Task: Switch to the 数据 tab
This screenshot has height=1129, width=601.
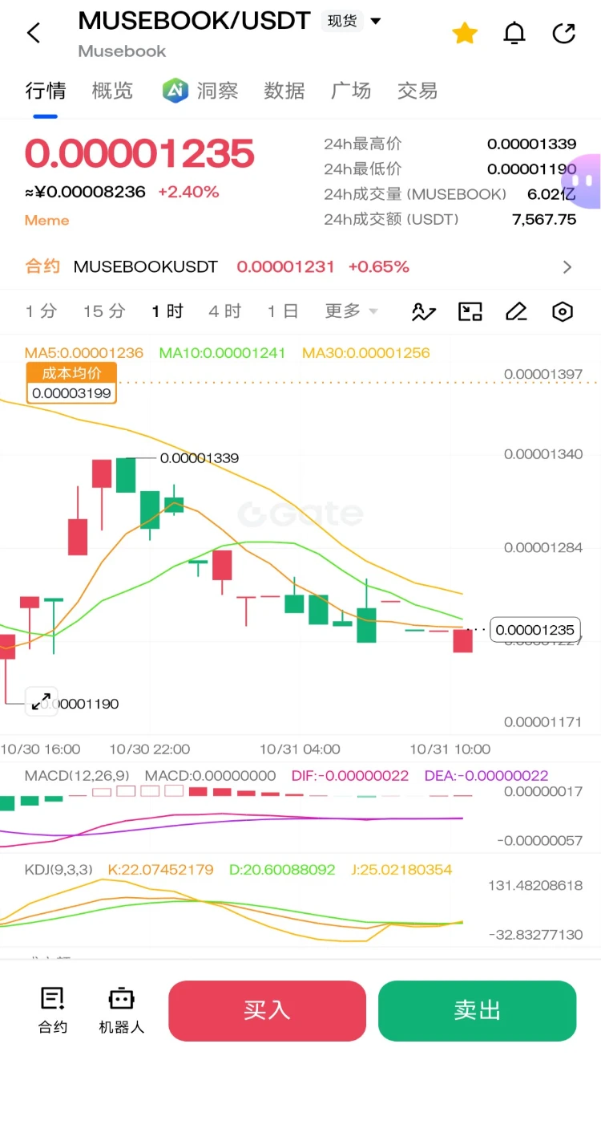Action: tap(284, 91)
